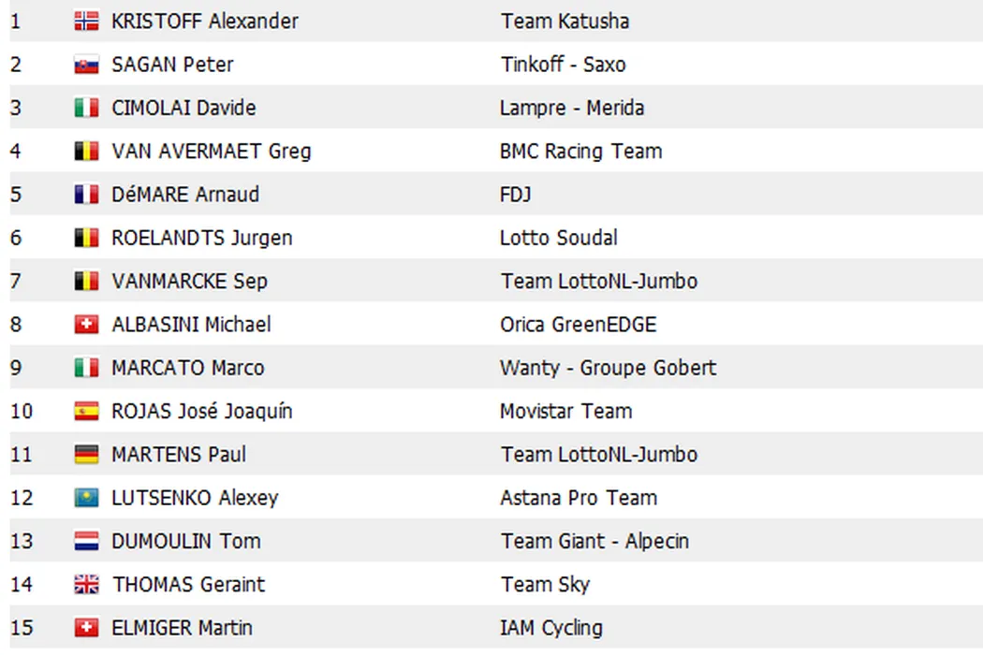
Task: Open rider KRISTOFF Alexander's profile
Action: coord(204,22)
